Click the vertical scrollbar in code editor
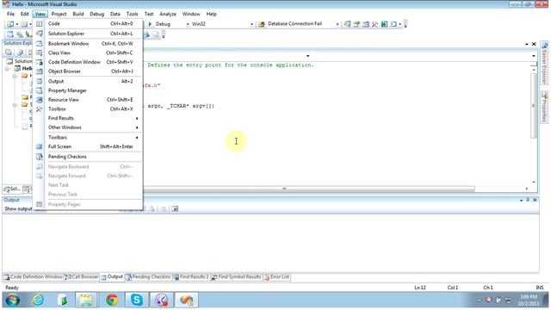 pyautogui.click(x=534, y=105)
